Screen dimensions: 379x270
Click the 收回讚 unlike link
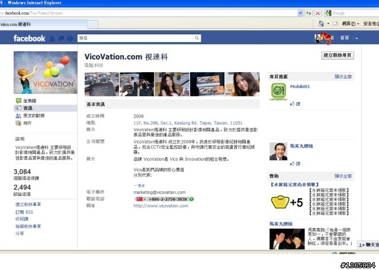coord(22,219)
